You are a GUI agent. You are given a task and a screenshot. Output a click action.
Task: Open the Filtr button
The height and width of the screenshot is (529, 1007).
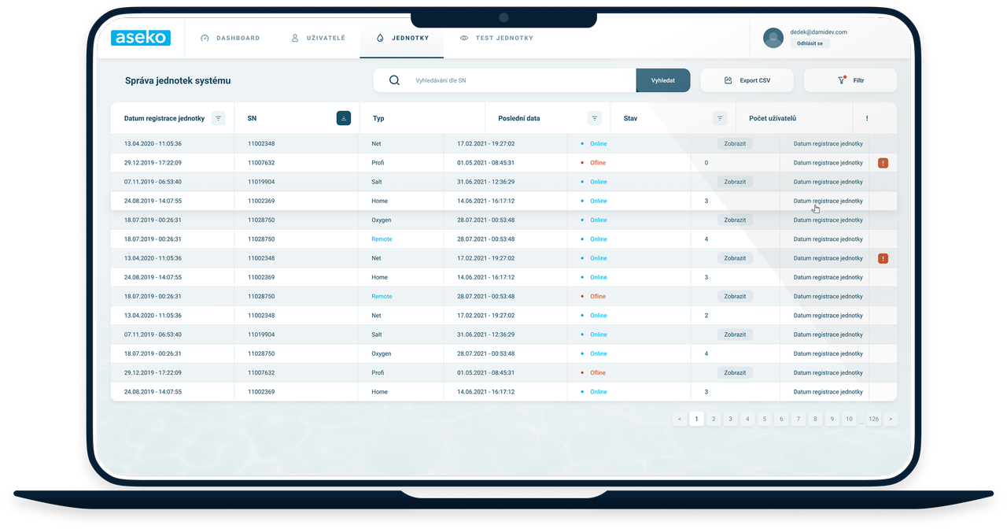point(850,80)
